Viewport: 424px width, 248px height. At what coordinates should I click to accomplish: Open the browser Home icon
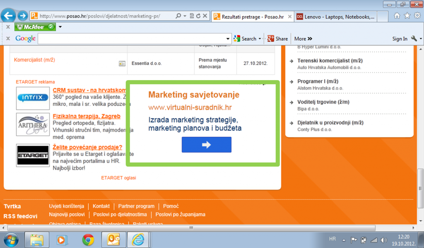pyautogui.click(x=397, y=16)
